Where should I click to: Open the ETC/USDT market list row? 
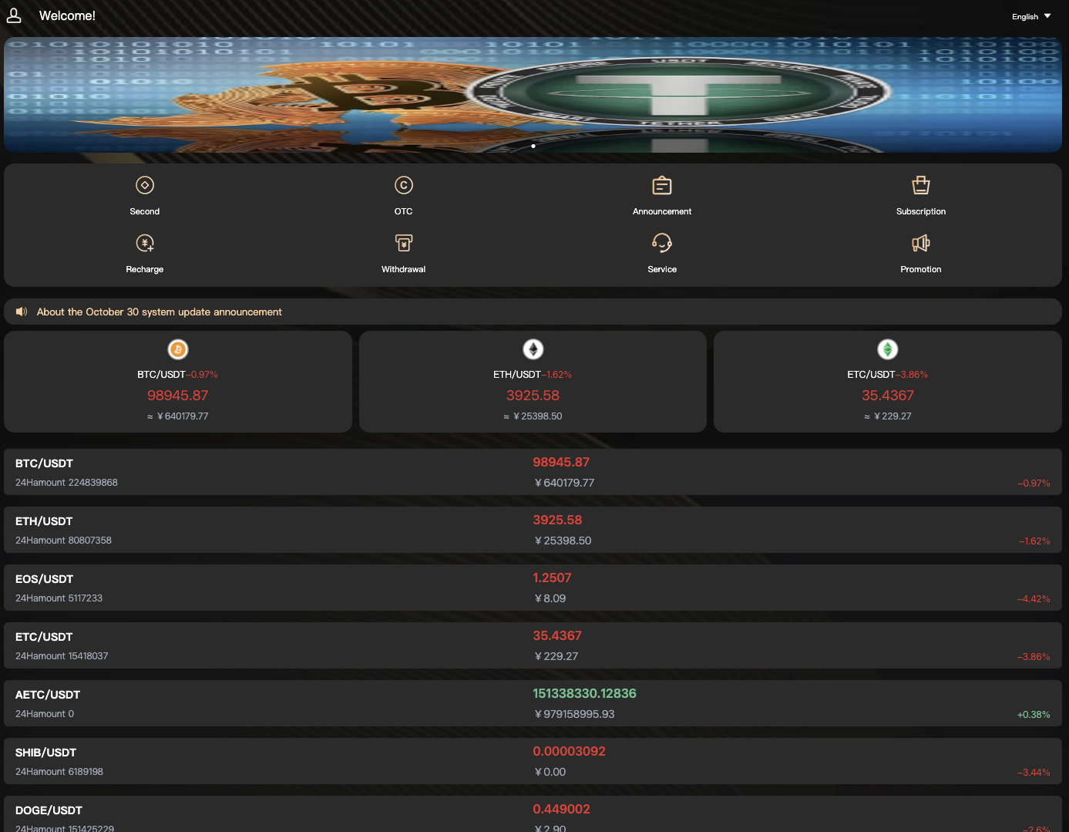(x=533, y=645)
